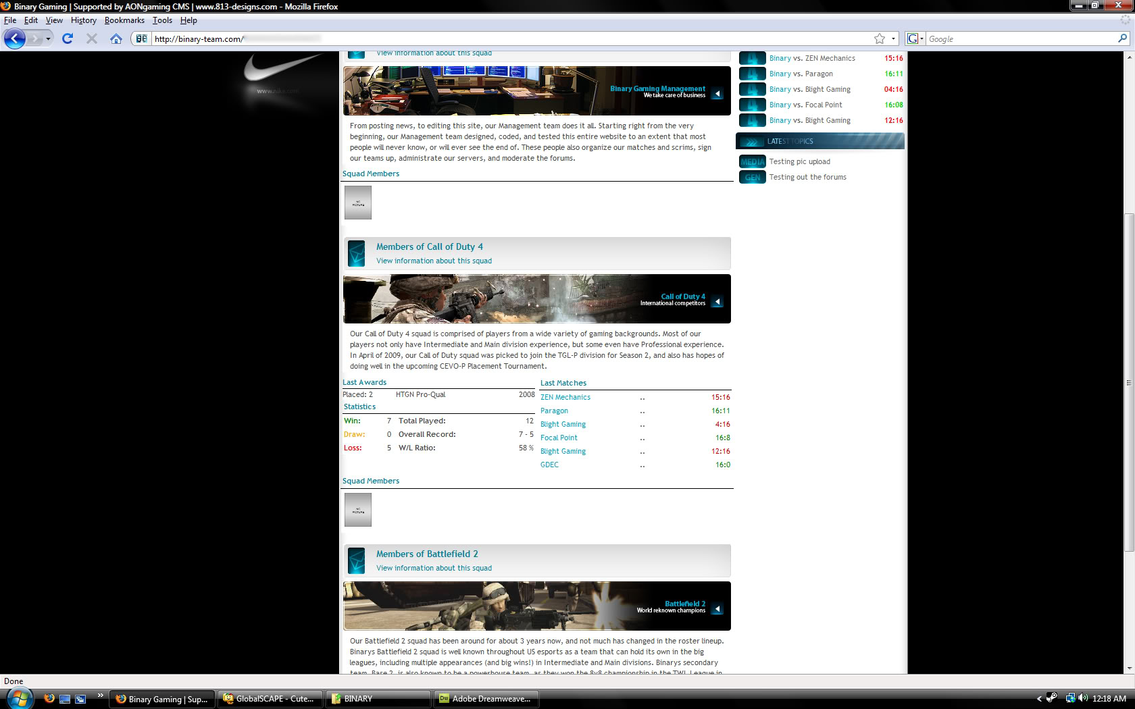Click the squad icon beside Members of Battlefield 2
The image size is (1135, 709).
pos(357,560)
